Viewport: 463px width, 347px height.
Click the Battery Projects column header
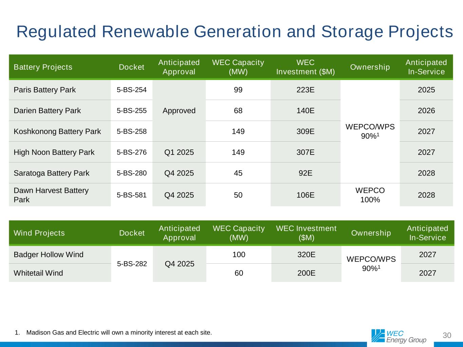43,67
